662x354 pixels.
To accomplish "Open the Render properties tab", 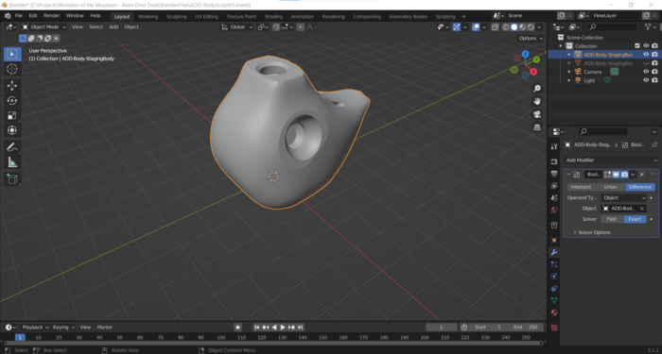I will point(554,161).
